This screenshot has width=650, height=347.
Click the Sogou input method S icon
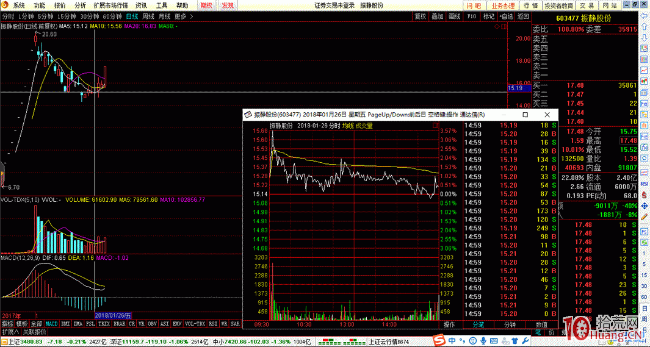coord(439,341)
